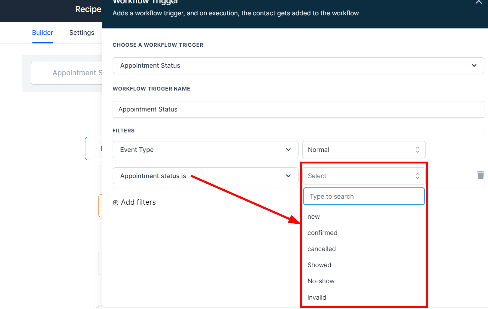Pick 'cancelled' from the status list

pos(322,249)
